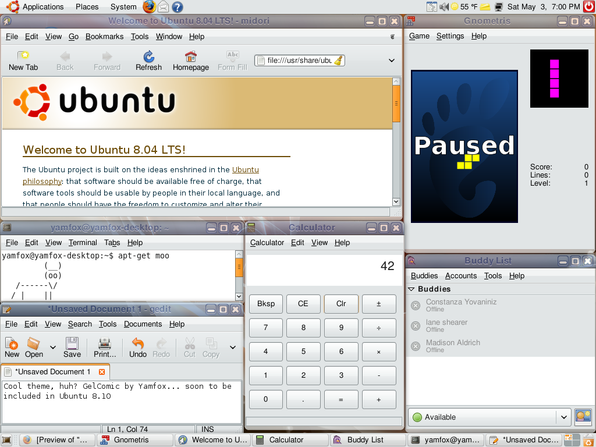Open the Places menu in top panel
This screenshot has width=596, height=447.
pos(87,6)
